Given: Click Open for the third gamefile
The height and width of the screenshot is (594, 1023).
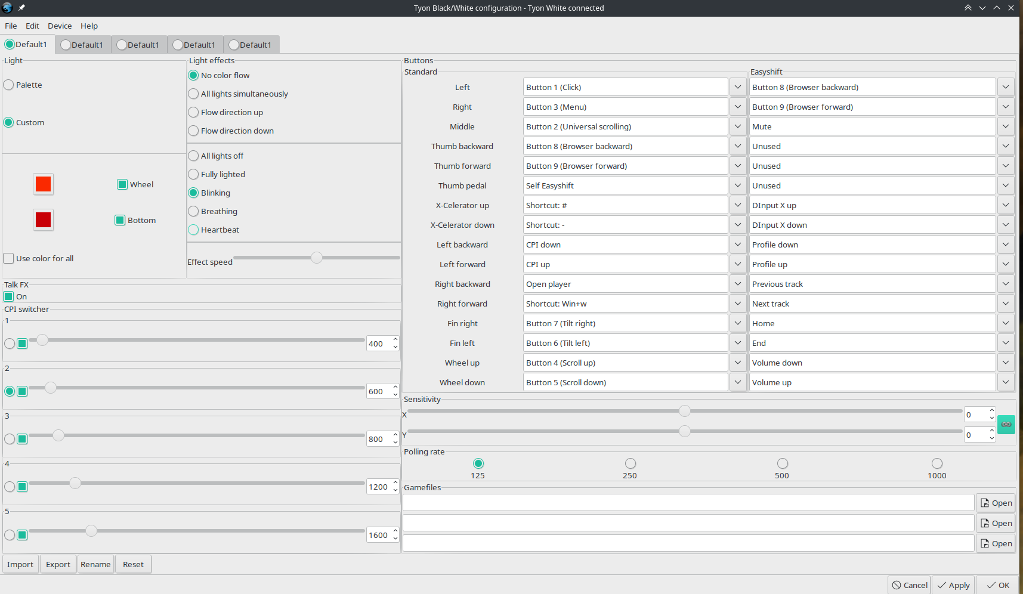Looking at the screenshot, I should 996,543.
